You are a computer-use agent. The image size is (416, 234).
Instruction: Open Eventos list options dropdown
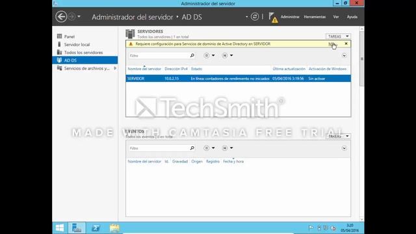point(209,148)
